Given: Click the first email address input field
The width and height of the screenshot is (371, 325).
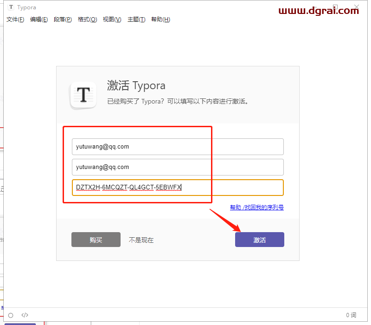Looking at the screenshot, I should pyautogui.click(x=179, y=146).
